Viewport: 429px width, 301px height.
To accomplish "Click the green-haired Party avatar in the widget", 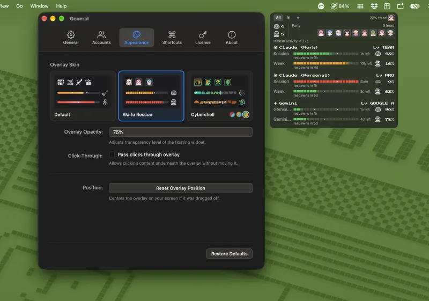I will (x=373, y=33).
